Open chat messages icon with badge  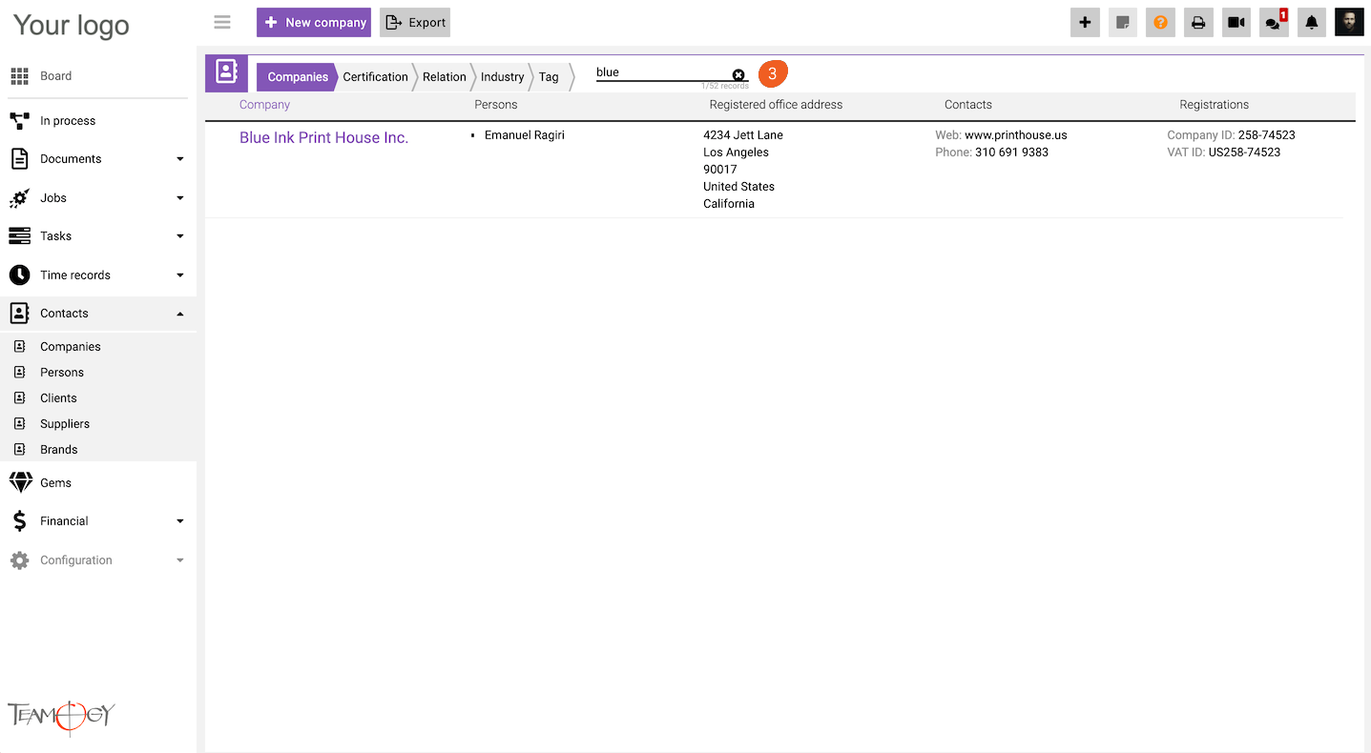pyautogui.click(x=1273, y=23)
